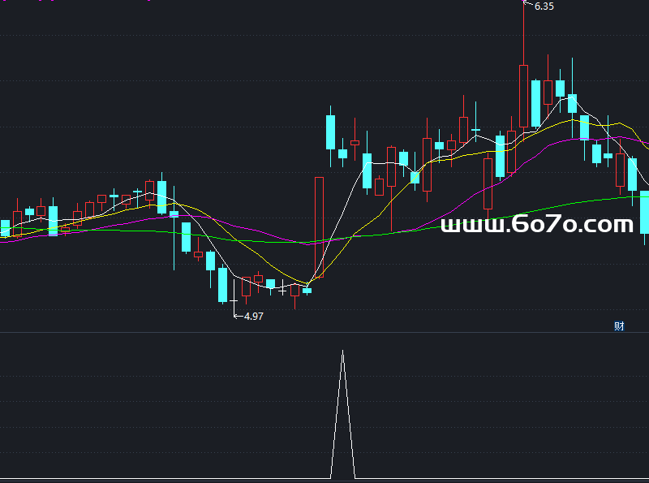This screenshot has height=483, width=649.
Task: Click the 6.35 high price label
Action: [544, 6]
